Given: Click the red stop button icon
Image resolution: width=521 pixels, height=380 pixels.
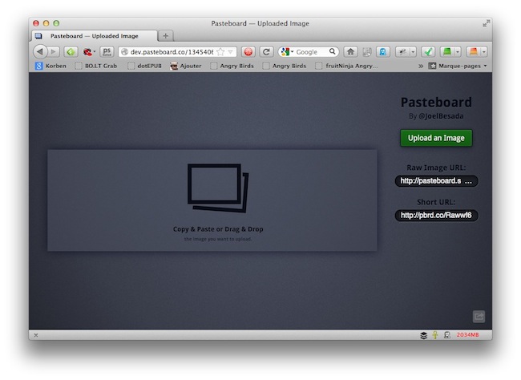Looking at the screenshot, I should 248,52.
